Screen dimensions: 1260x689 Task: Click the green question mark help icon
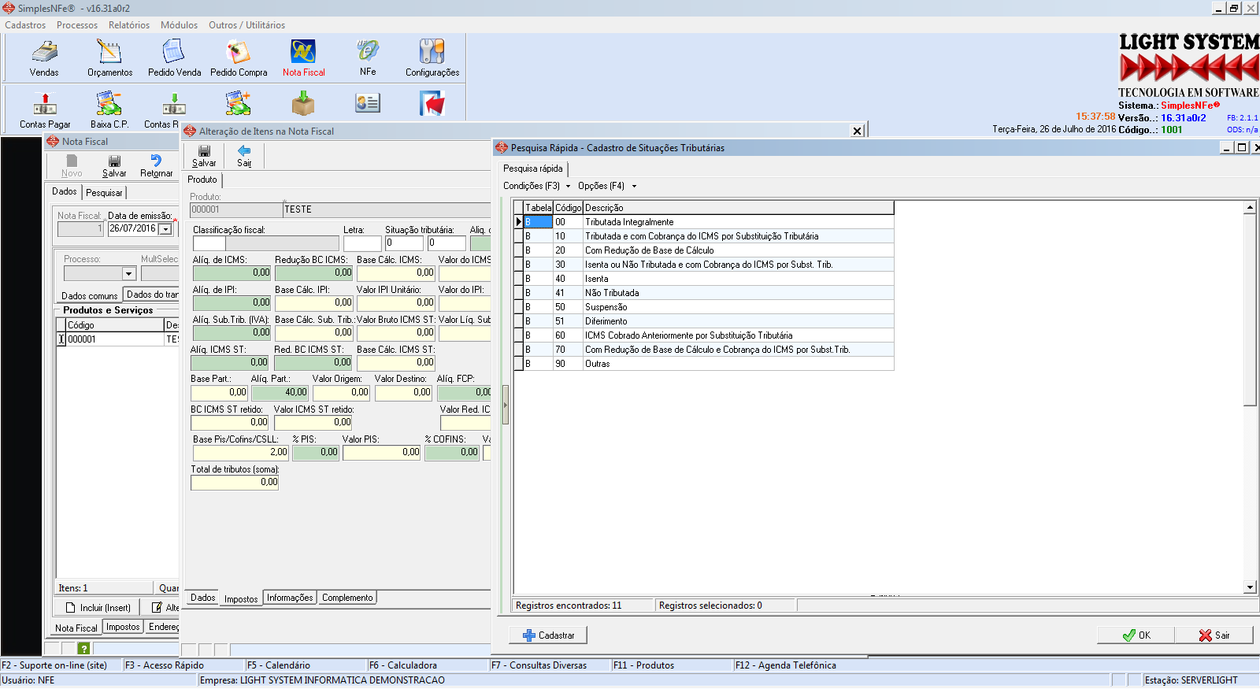click(x=83, y=648)
